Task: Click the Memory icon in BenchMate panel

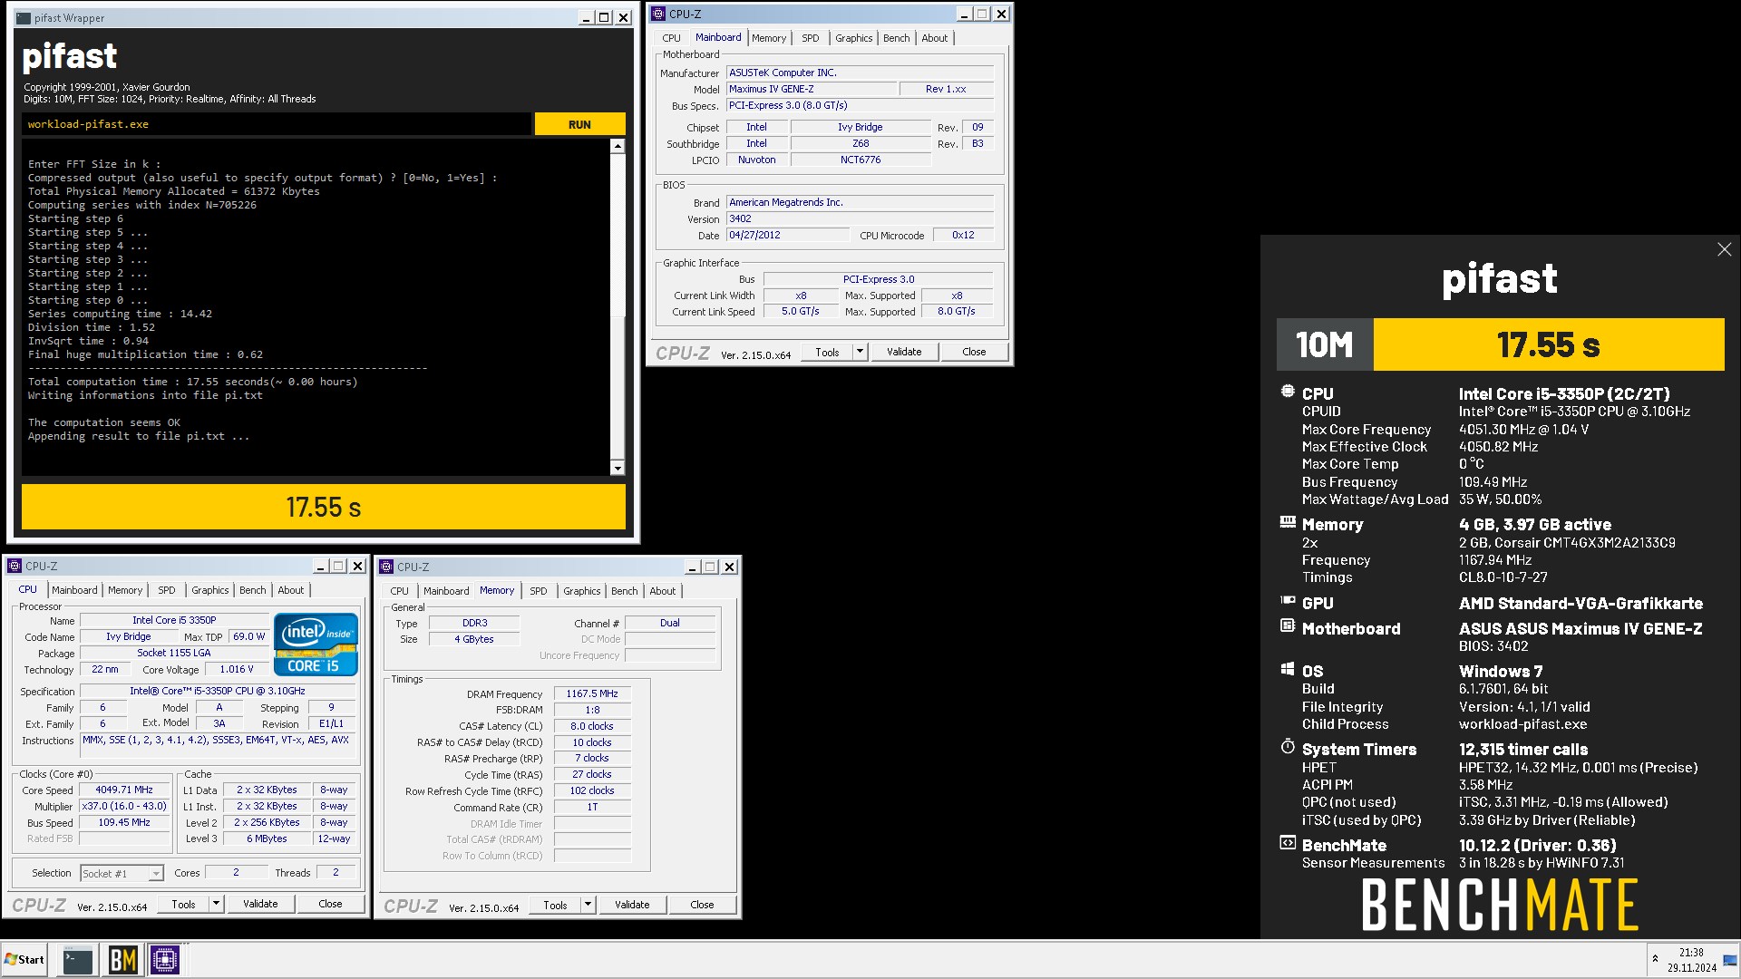Action: 1288,522
